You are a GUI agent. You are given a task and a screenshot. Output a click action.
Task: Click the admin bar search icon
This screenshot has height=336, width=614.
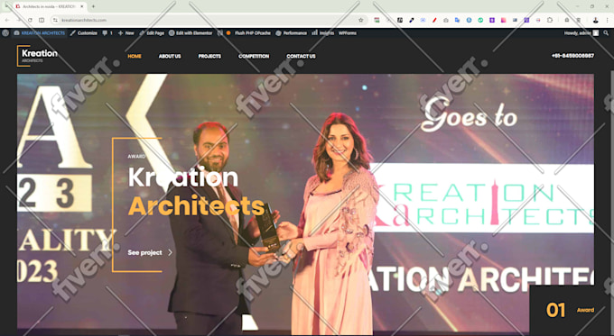coord(606,33)
